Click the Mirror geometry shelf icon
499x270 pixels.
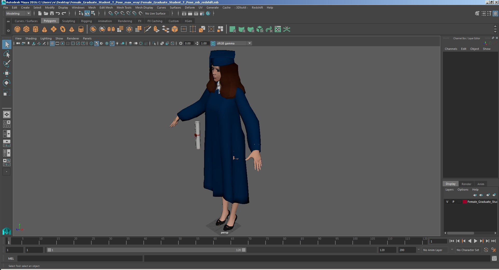111,29
